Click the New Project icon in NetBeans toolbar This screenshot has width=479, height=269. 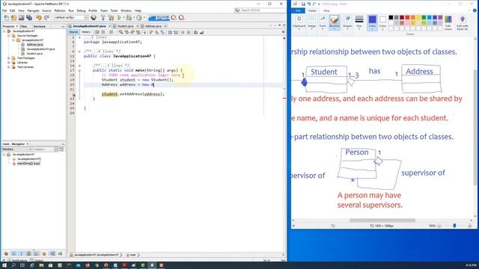pos(13,18)
